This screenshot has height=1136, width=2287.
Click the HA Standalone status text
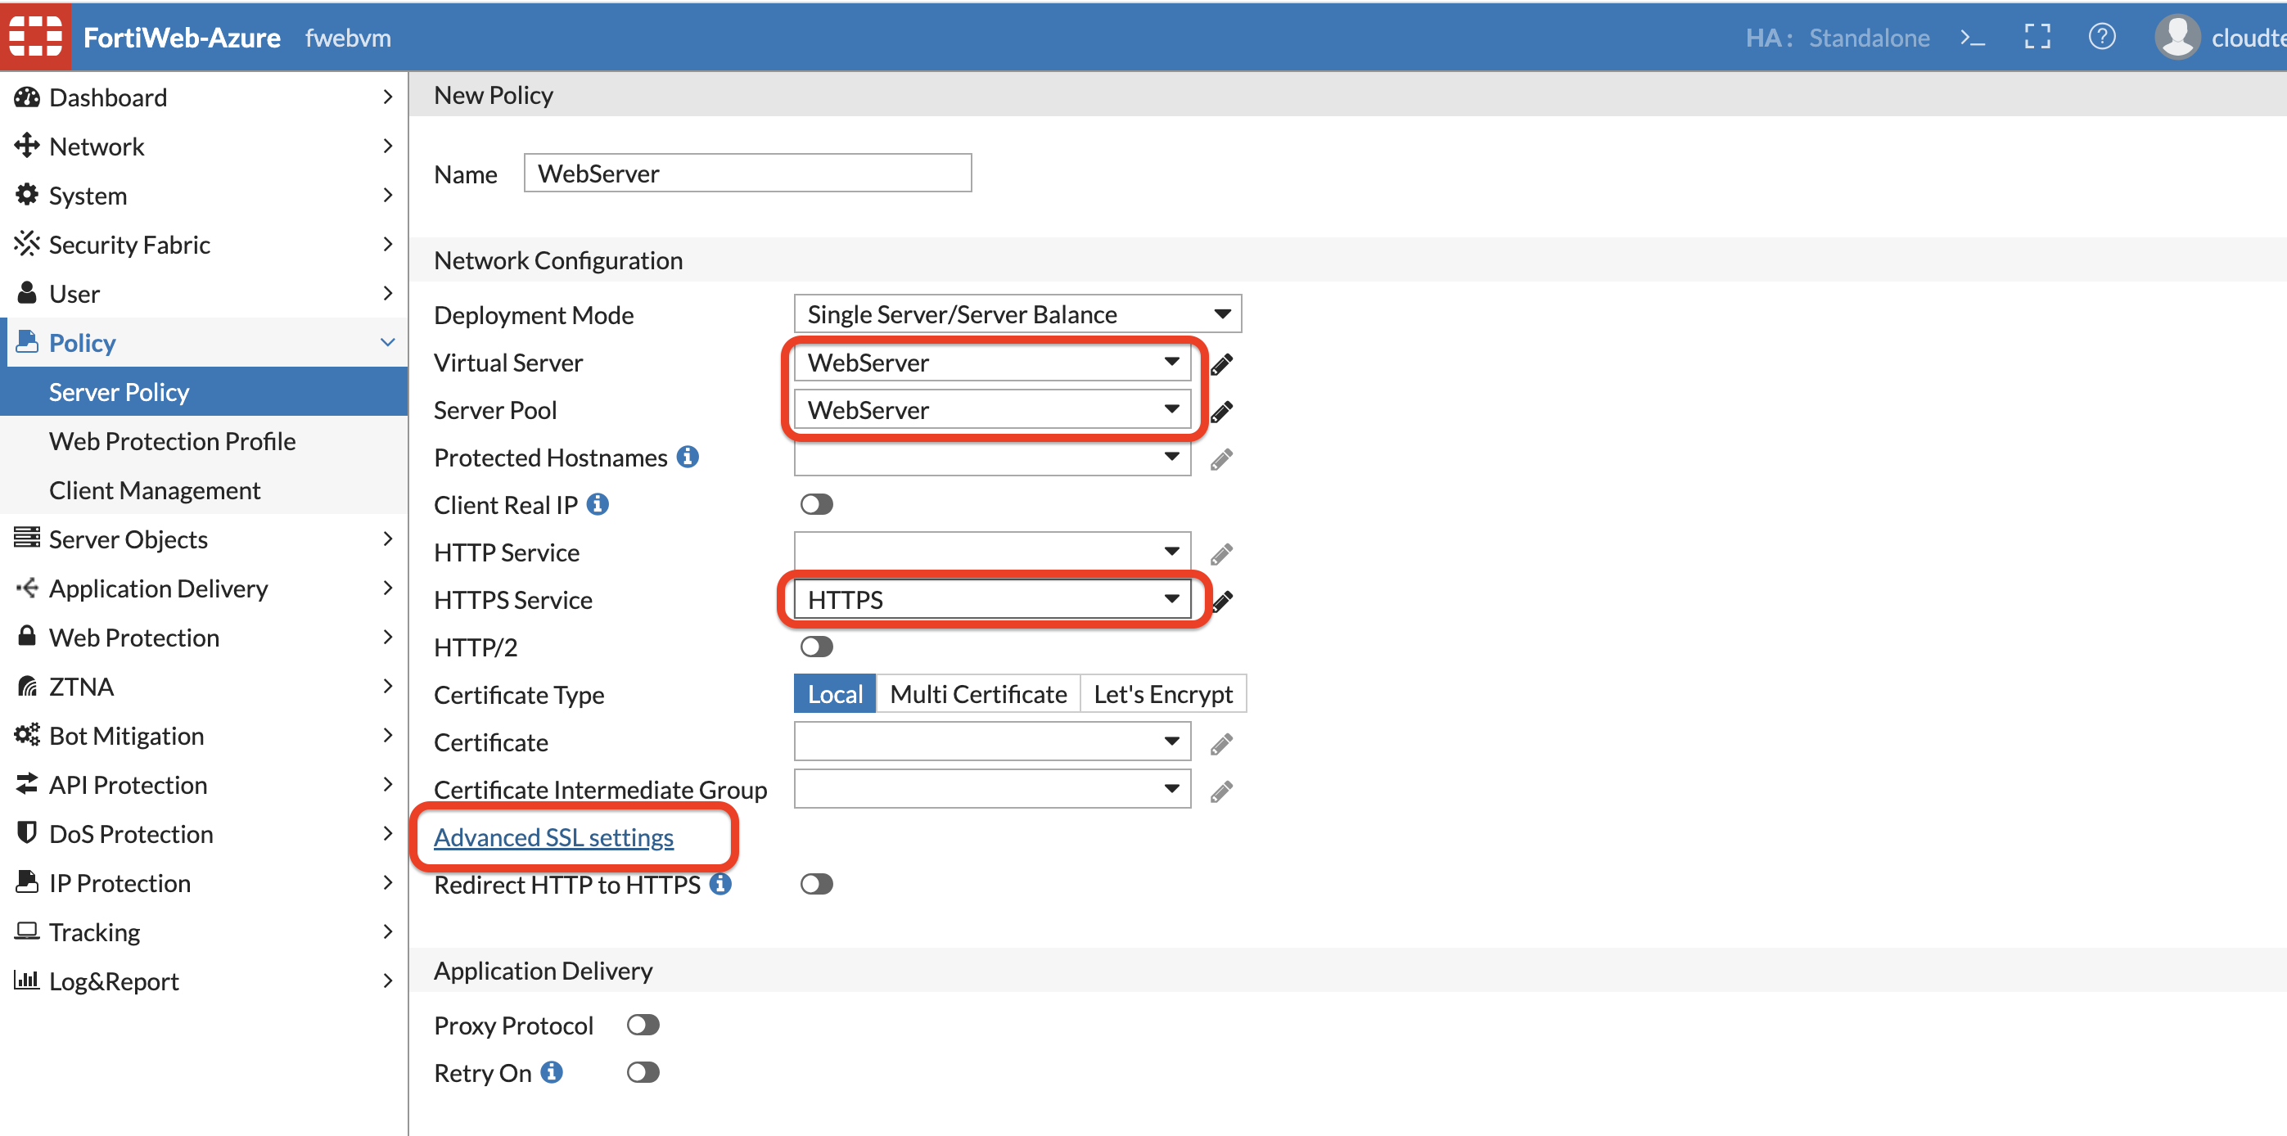click(x=1837, y=38)
